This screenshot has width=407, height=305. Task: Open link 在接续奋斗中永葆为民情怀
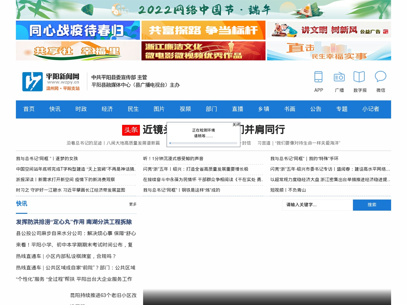203,180
